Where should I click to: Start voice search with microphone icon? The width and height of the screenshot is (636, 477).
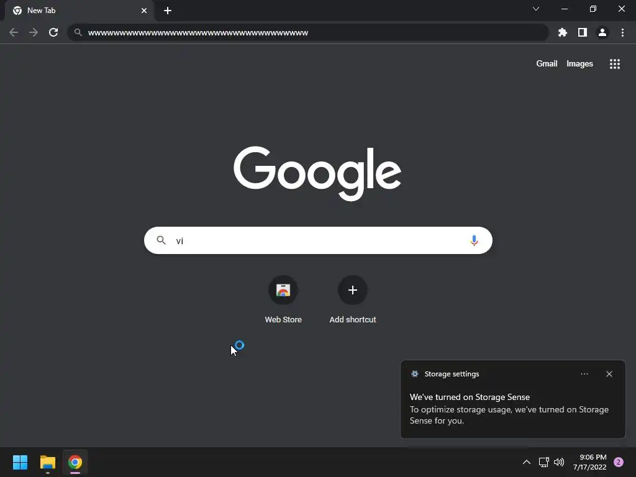point(474,240)
